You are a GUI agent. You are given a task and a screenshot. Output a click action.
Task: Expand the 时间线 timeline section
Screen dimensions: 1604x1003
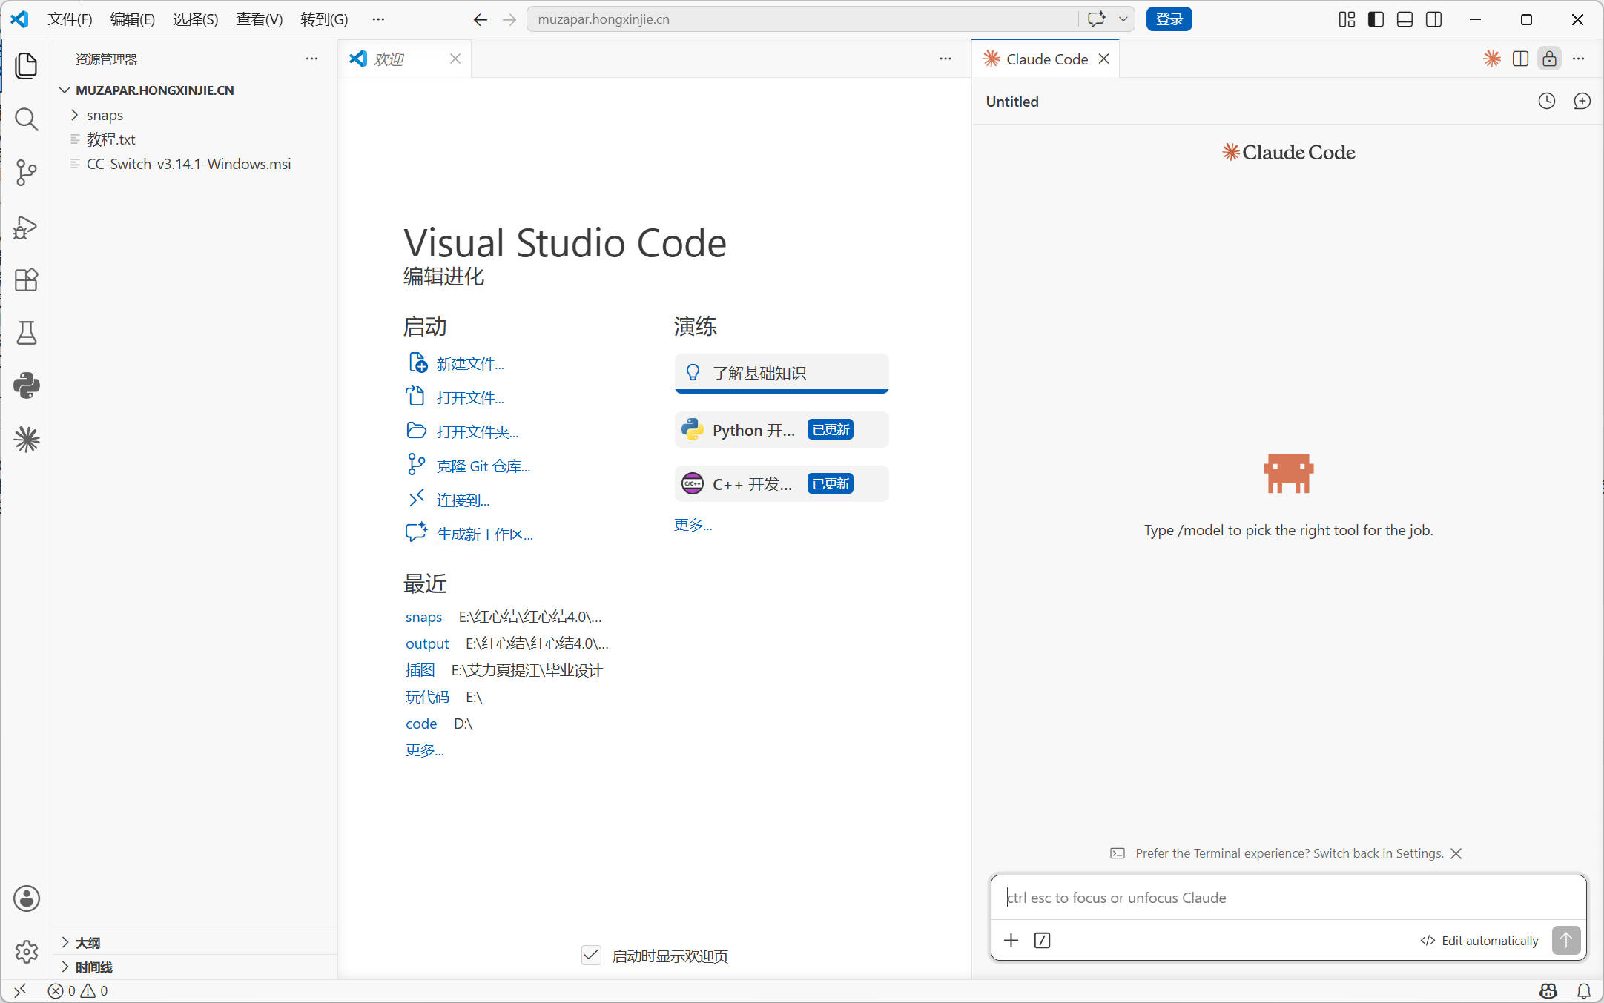[197, 967]
